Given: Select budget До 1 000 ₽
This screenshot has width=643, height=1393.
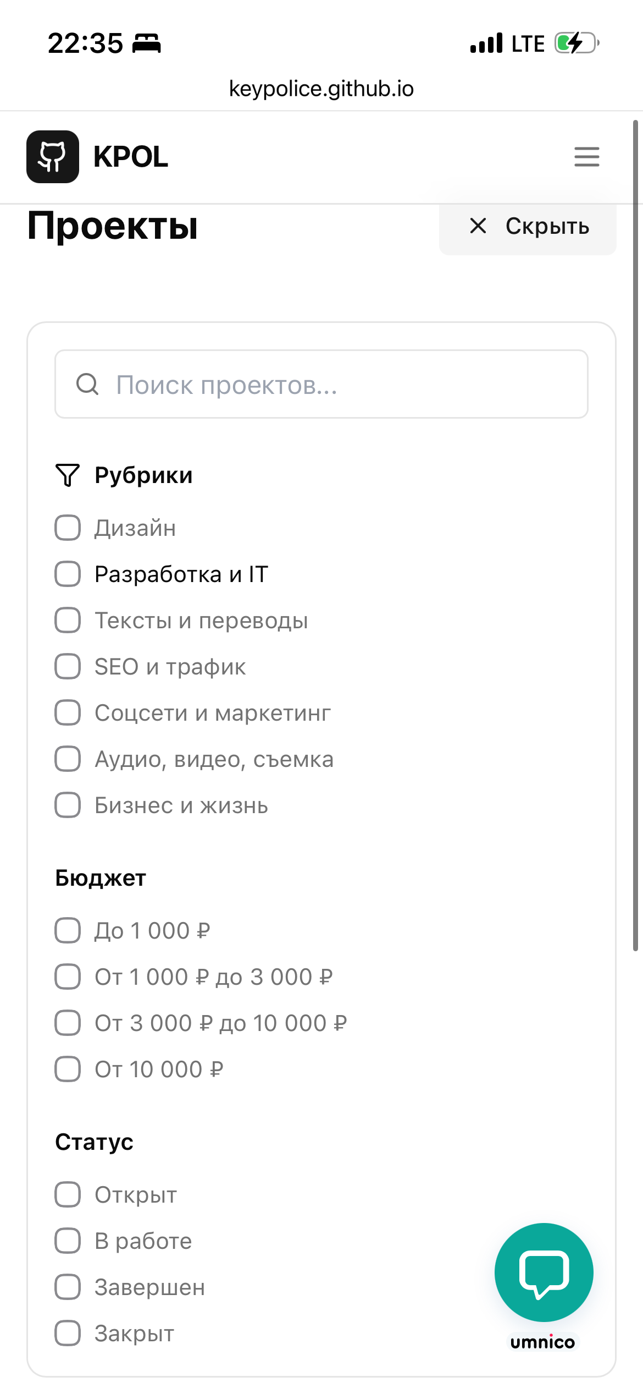Looking at the screenshot, I should [66, 931].
